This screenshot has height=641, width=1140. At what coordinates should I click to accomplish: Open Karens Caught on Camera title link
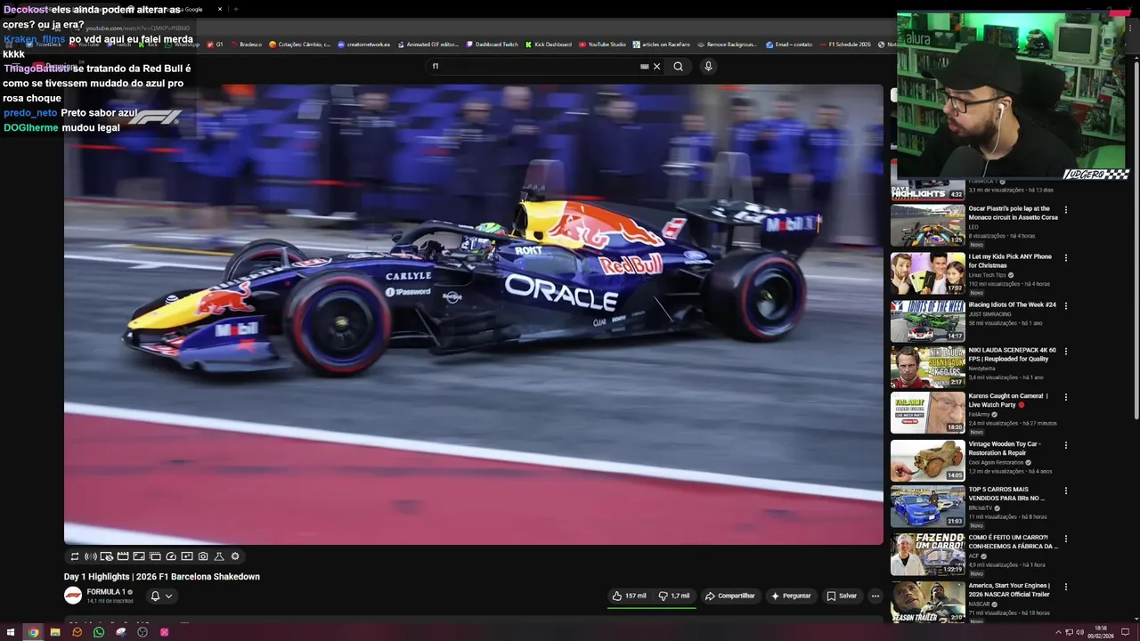click(x=1008, y=400)
